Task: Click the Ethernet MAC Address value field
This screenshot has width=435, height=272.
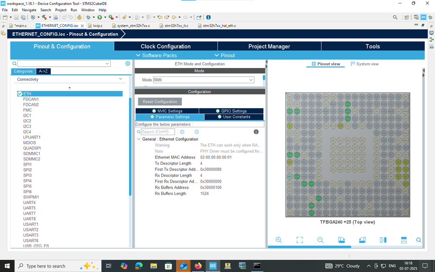Action: coord(216,157)
